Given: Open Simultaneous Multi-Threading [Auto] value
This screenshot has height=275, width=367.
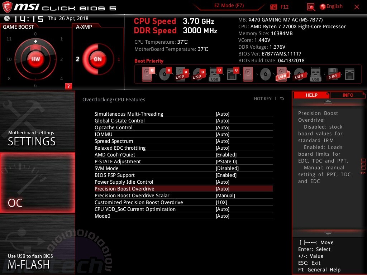Looking at the screenshot, I should click(x=223, y=114).
